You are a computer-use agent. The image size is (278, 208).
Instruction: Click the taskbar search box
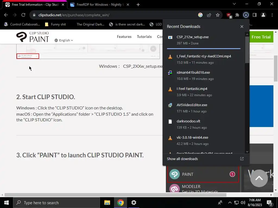tap(56, 203)
